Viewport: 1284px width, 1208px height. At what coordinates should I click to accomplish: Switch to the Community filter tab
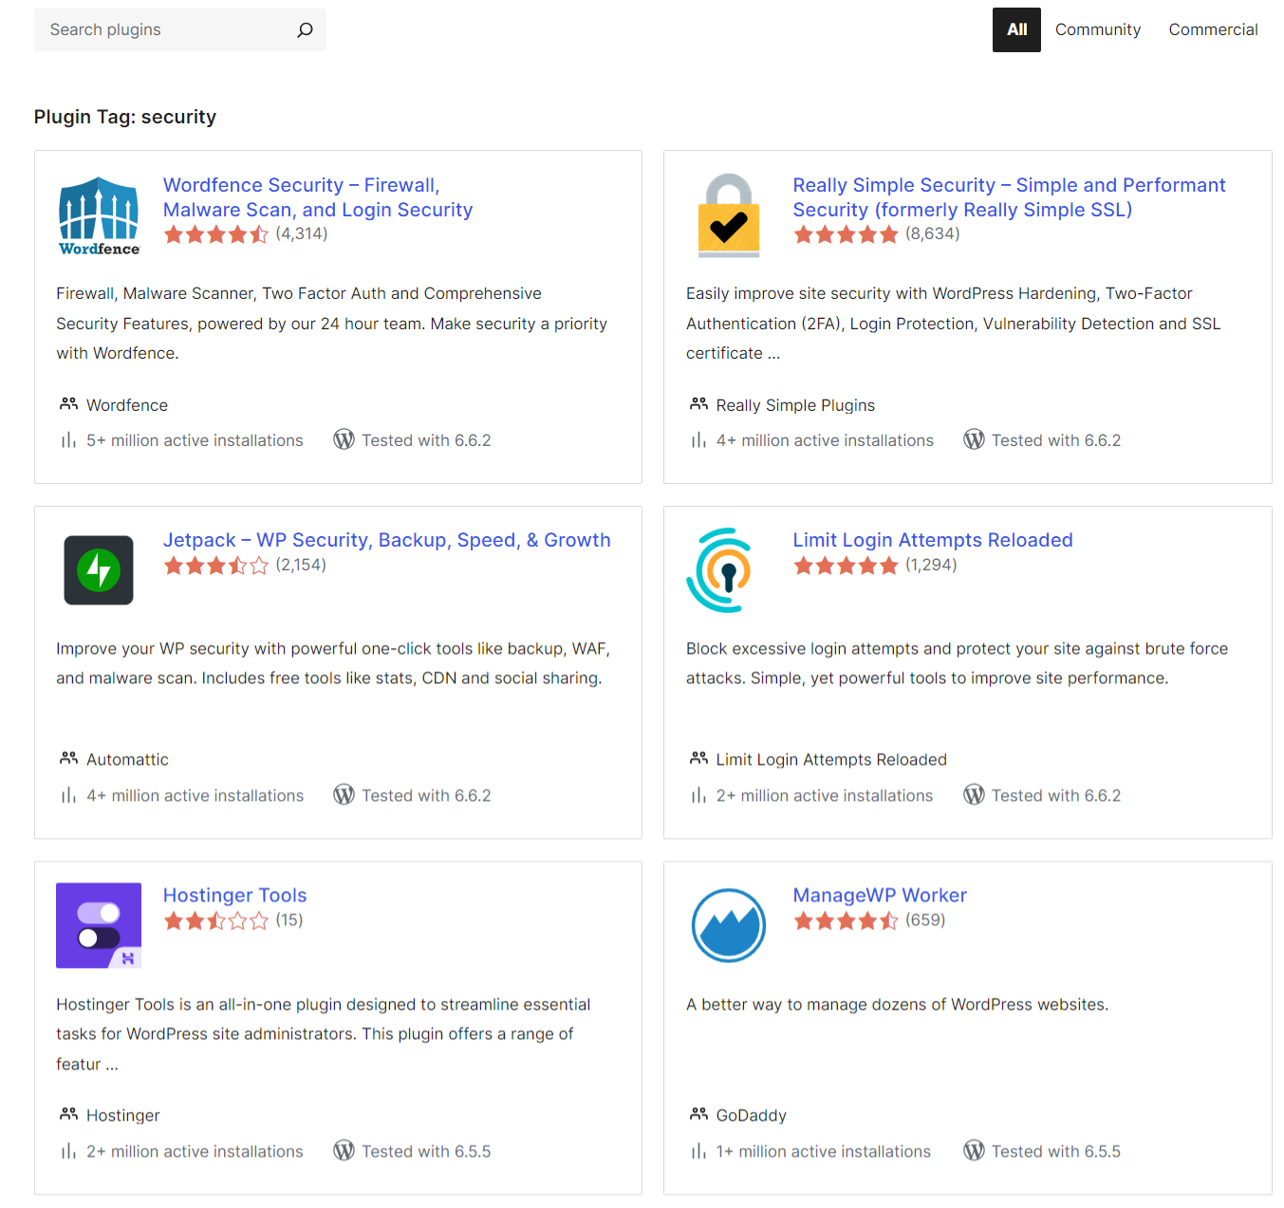point(1097,30)
